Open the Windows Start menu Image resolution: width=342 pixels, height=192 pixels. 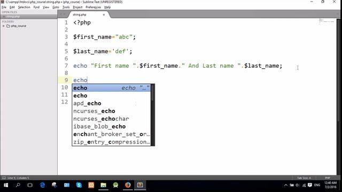coord(6,185)
